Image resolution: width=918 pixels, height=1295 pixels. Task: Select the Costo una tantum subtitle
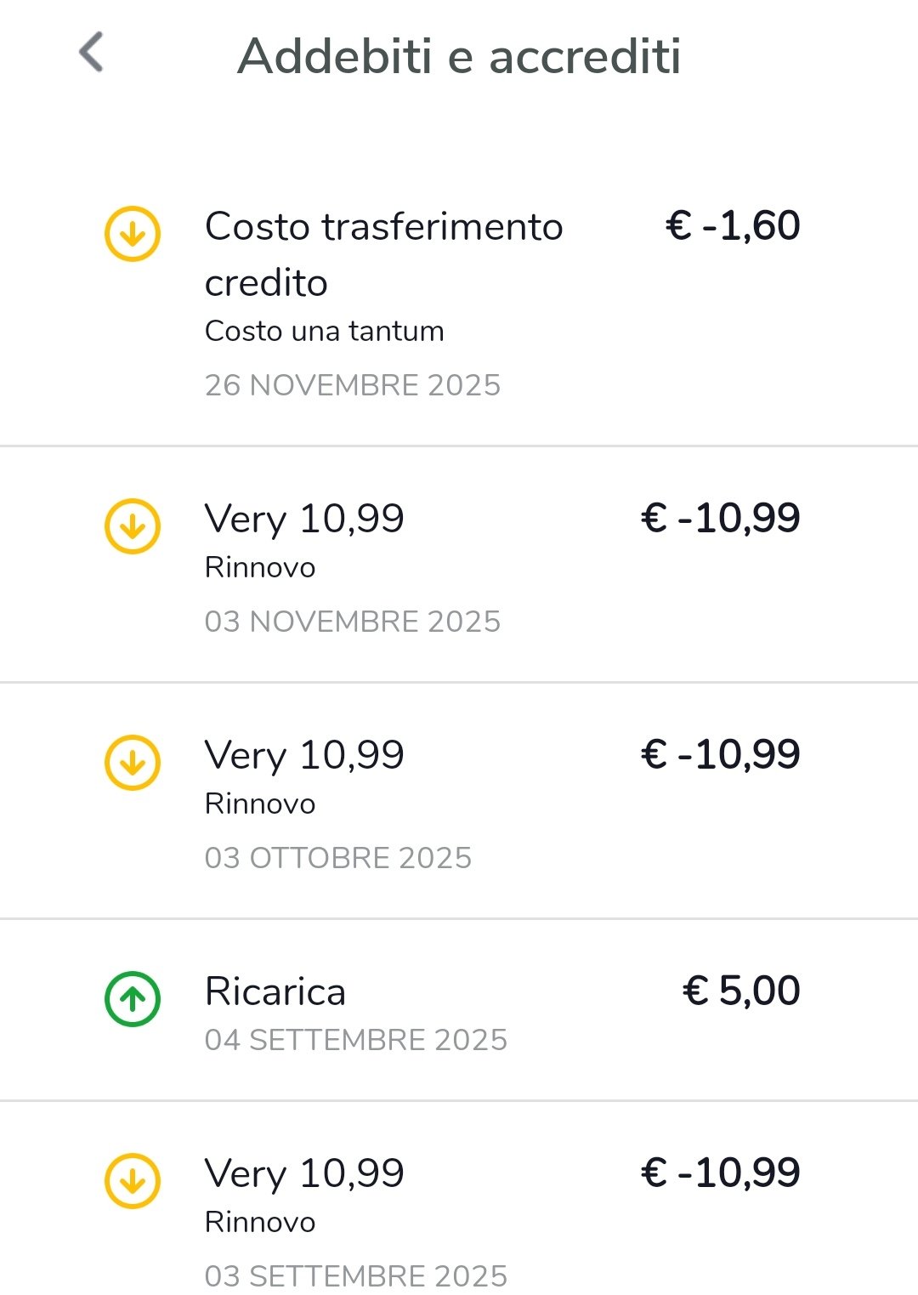pos(324,331)
